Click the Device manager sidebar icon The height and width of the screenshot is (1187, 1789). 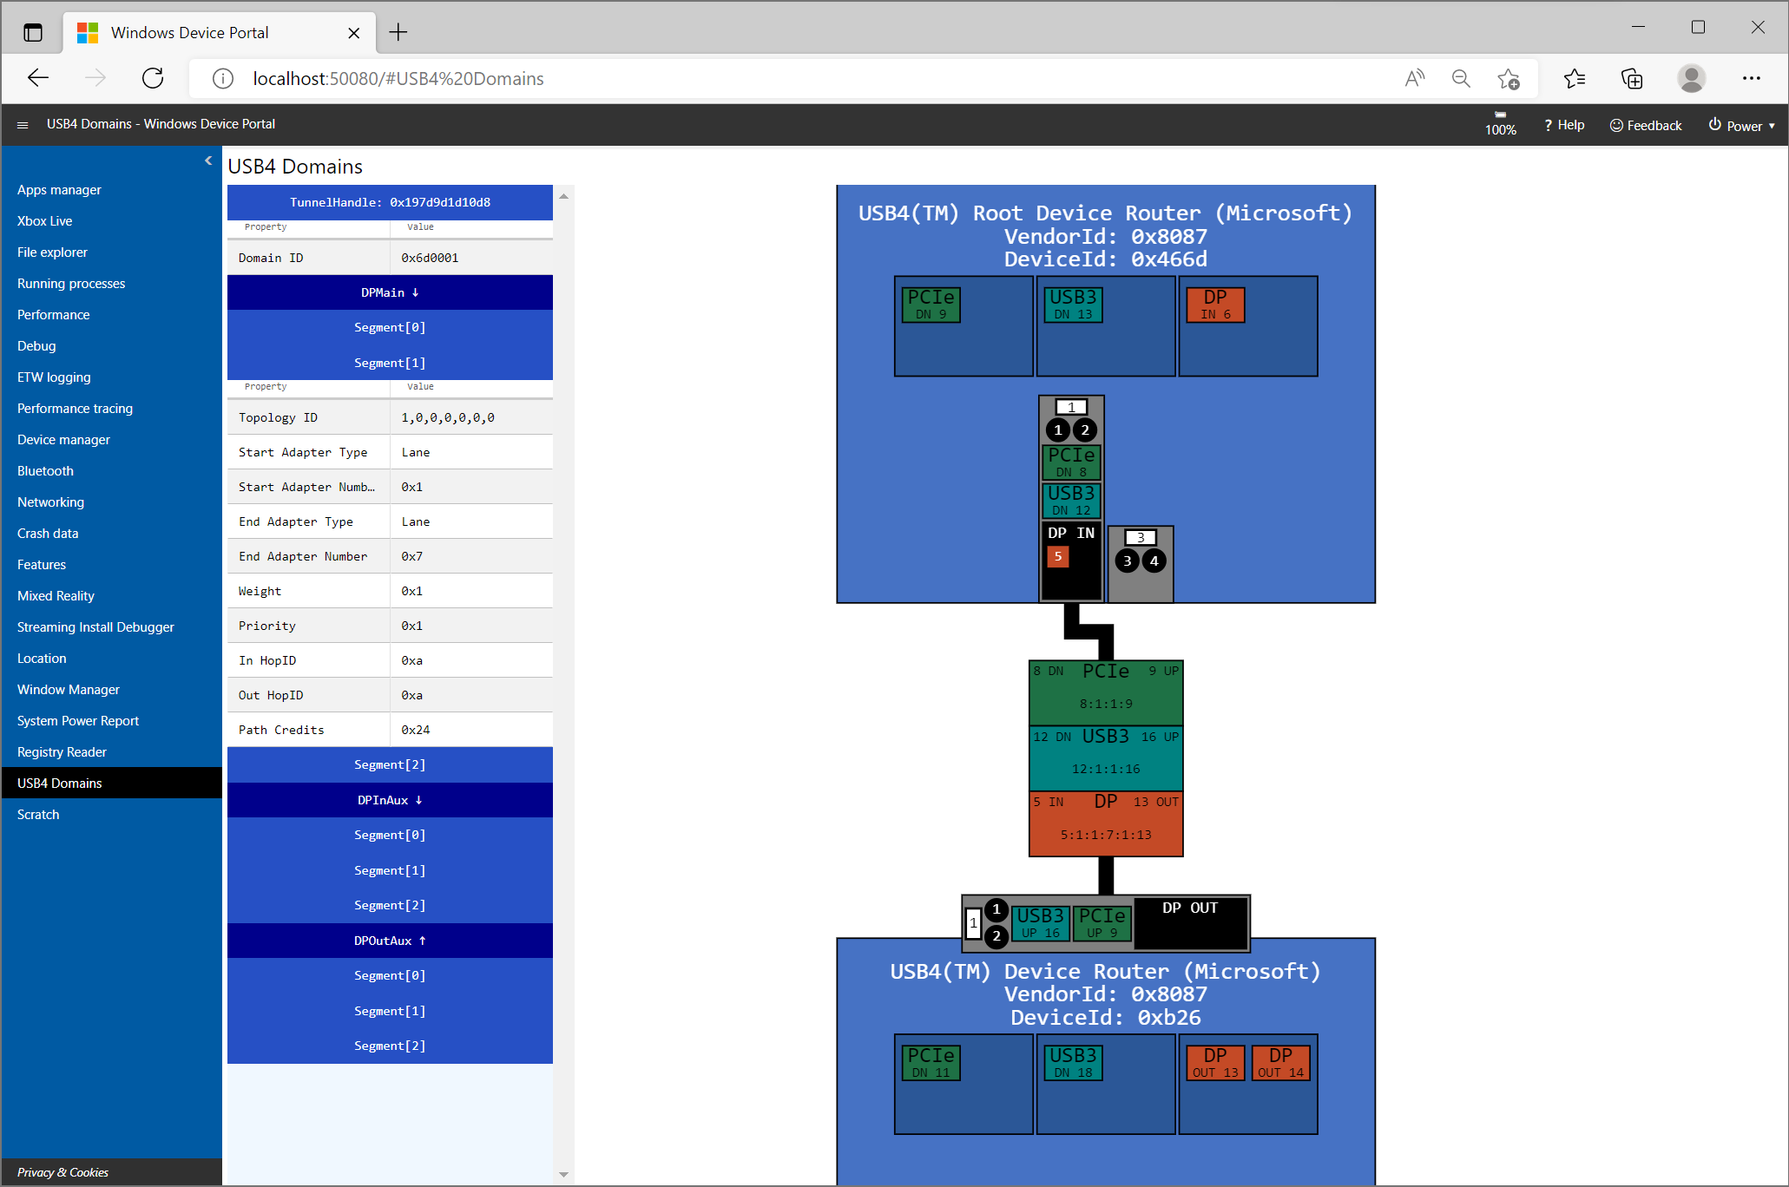pos(63,438)
